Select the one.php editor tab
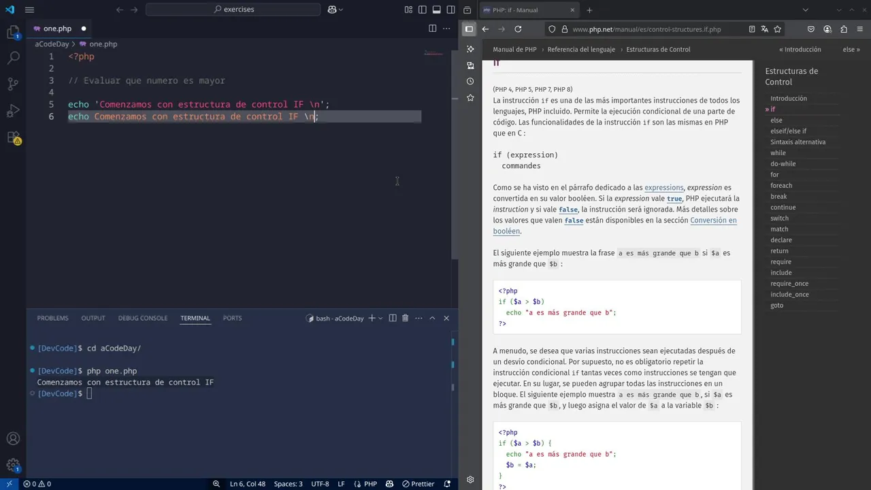 pyautogui.click(x=59, y=29)
